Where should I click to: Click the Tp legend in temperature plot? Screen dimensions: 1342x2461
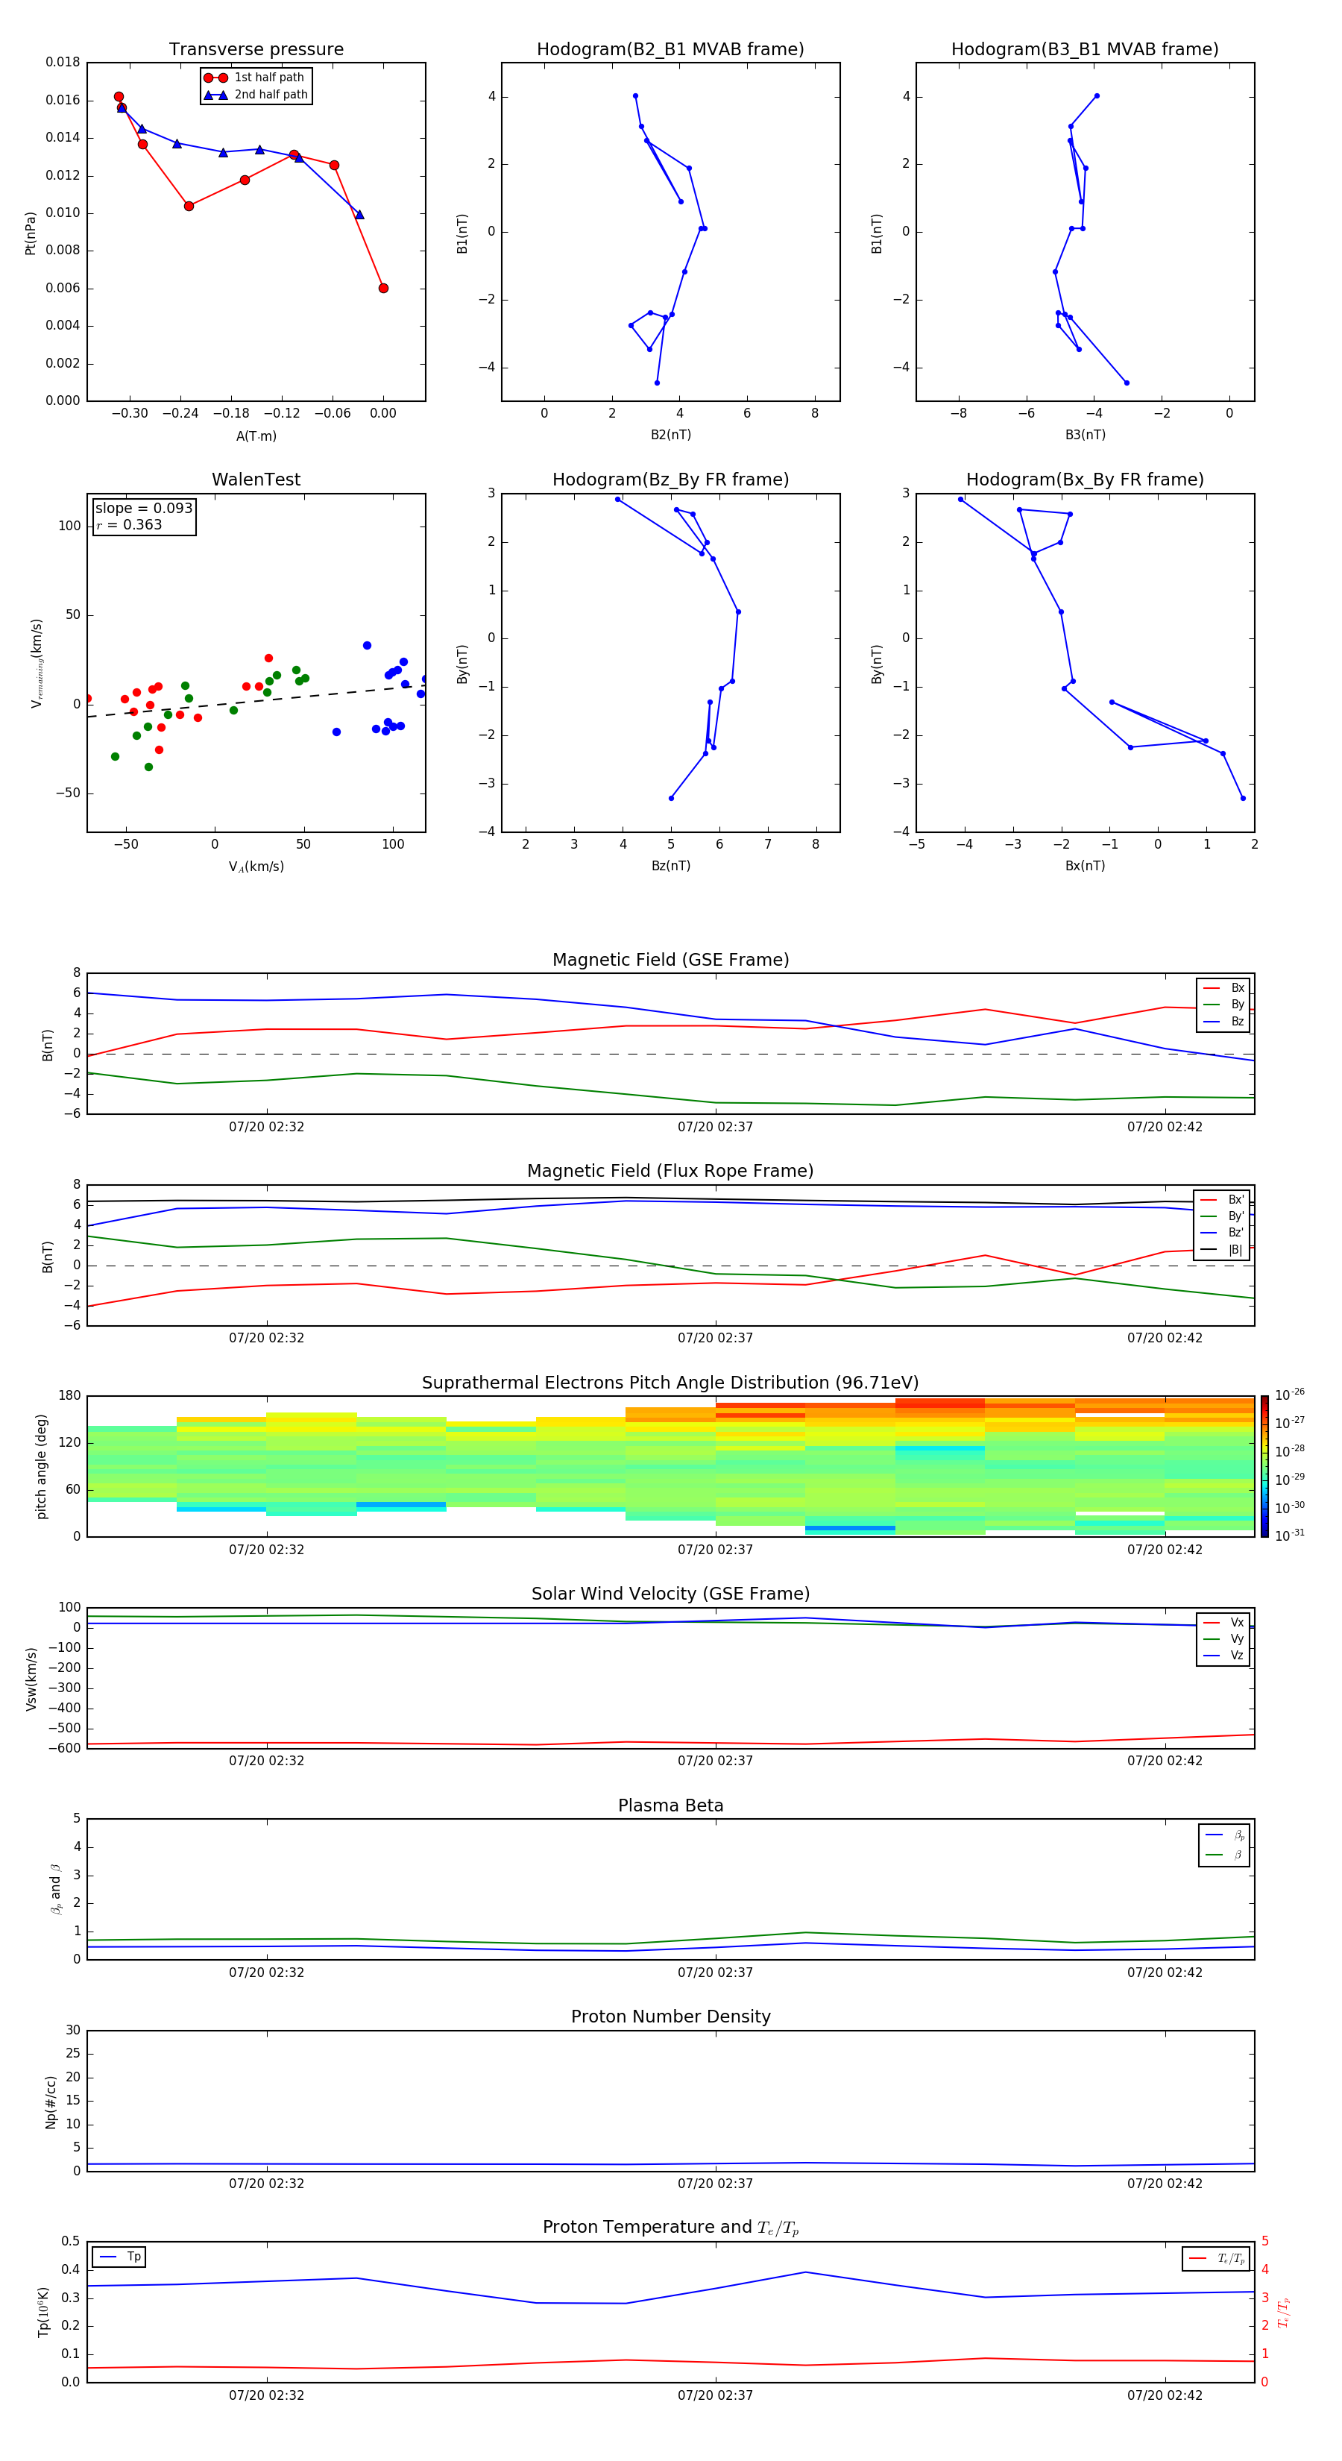(x=119, y=2257)
